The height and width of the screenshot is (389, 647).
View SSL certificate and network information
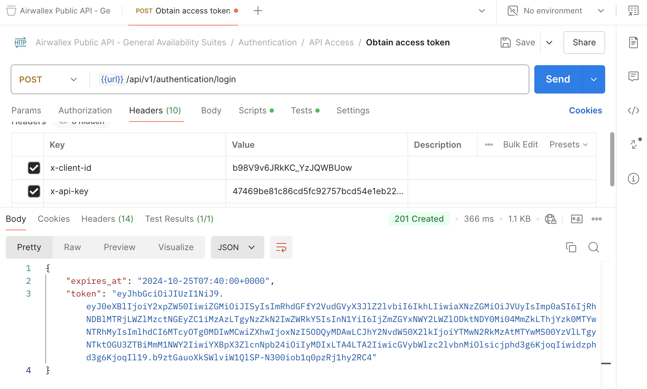(x=550, y=219)
